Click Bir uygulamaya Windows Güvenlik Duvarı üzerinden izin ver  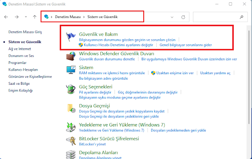click(x=189, y=59)
